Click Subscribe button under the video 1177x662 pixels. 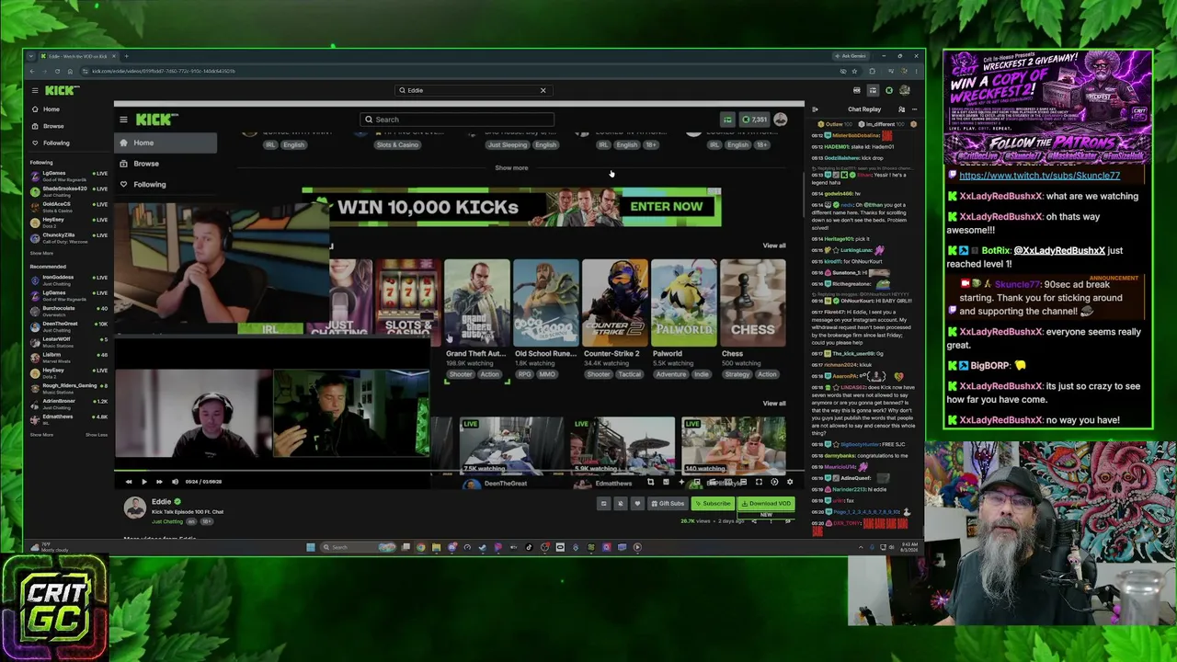click(x=713, y=504)
